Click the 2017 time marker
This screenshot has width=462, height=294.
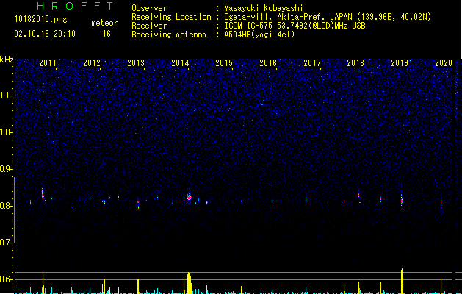pyautogui.click(x=312, y=63)
